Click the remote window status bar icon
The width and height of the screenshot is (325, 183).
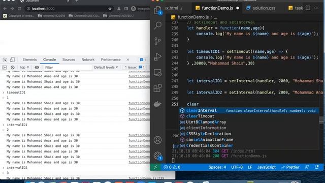pyautogui.click(x=155, y=167)
